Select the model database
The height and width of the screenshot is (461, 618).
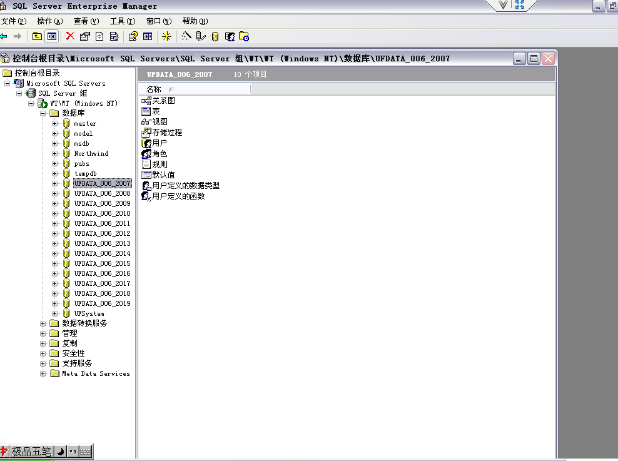(x=83, y=134)
